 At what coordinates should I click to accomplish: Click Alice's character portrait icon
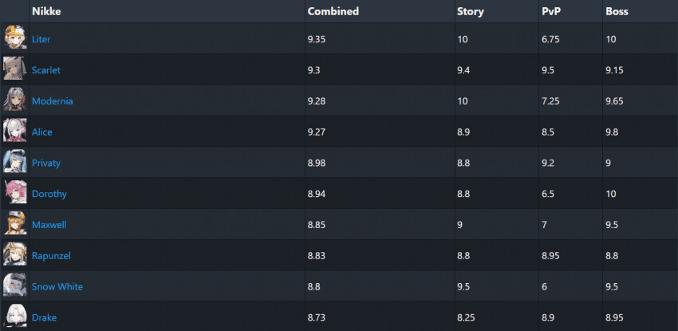click(14, 132)
